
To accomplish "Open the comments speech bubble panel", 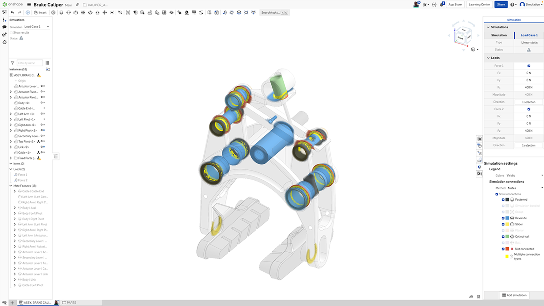I will coord(4,27).
